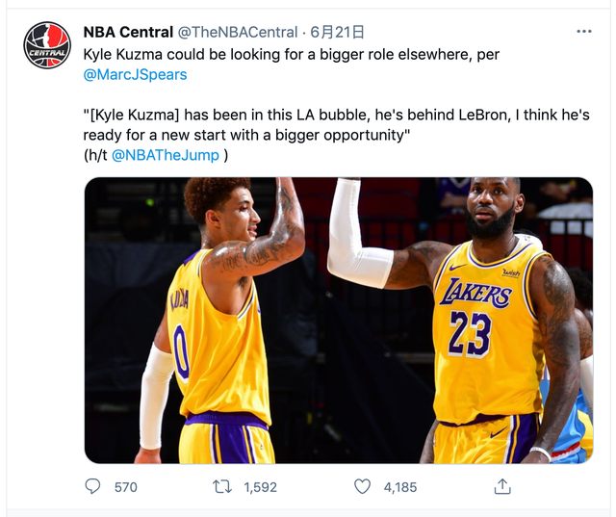This screenshot has height=517, width=616.
Task: Click the @TheNBACentral handle
Action: [238, 33]
